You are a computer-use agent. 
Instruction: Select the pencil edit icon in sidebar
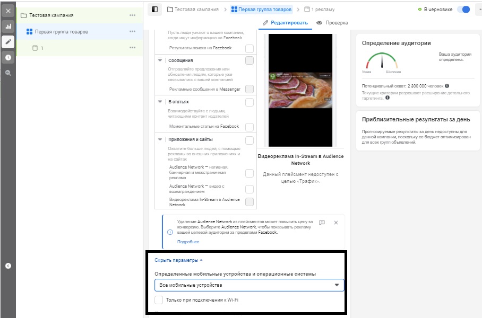(x=8, y=42)
